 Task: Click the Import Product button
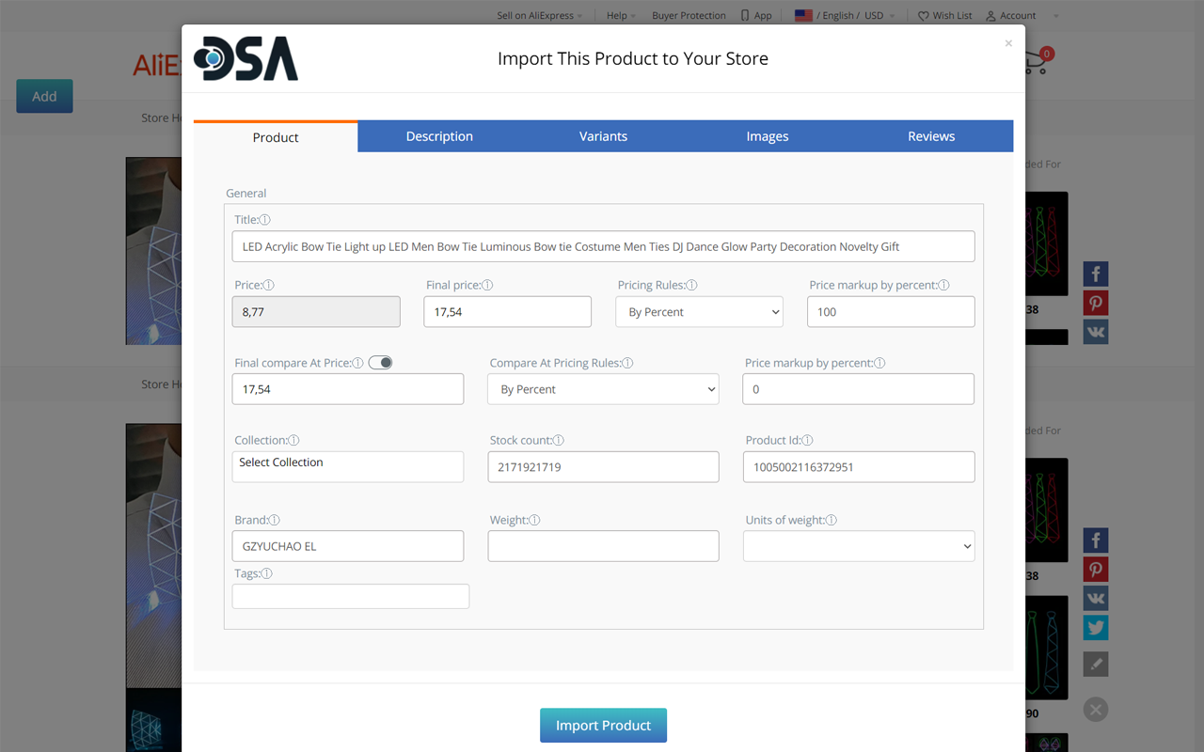[603, 726]
